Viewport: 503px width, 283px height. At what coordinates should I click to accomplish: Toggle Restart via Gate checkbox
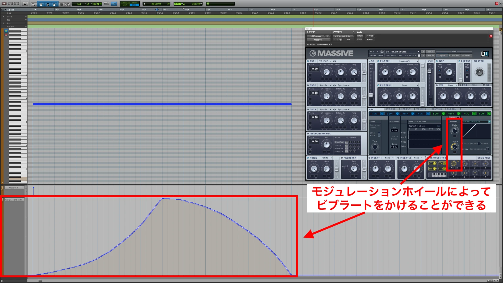(x=439, y=126)
